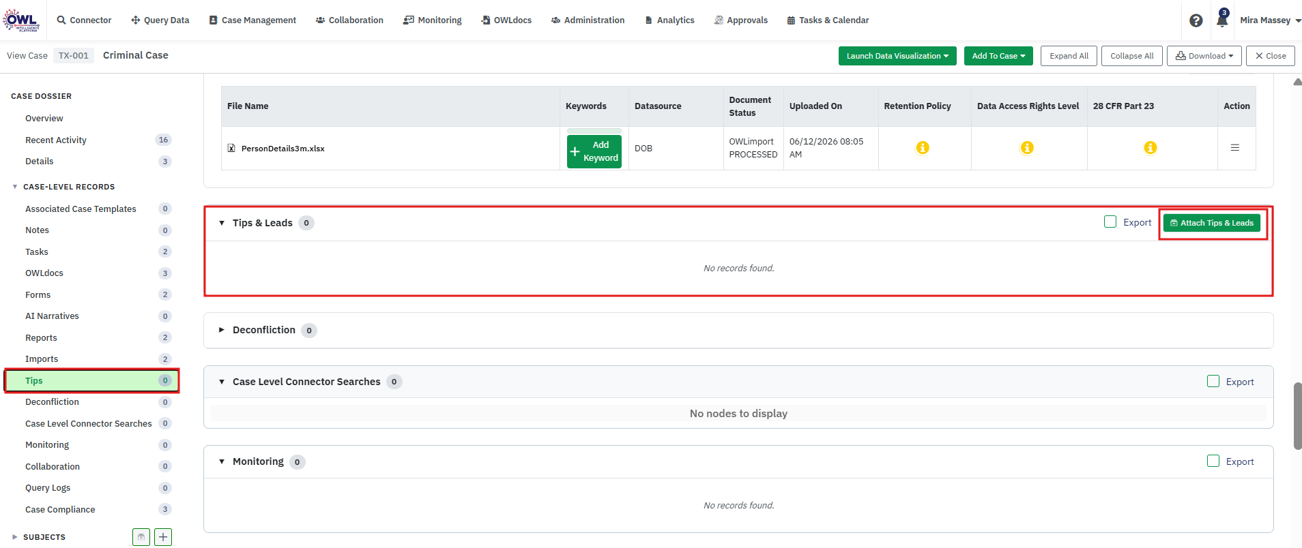Tick the Tips & Leads Export checkbox
Image resolution: width=1302 pixels, height=548 pixels.
1110,222
